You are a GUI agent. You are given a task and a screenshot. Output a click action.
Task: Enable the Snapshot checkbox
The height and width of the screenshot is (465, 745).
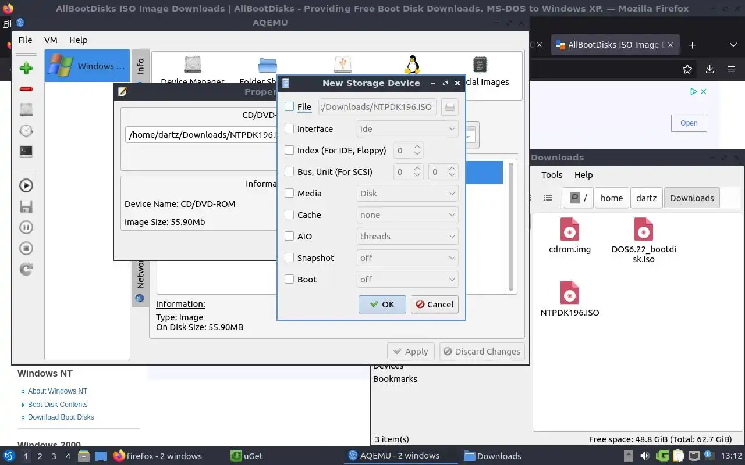289,258
